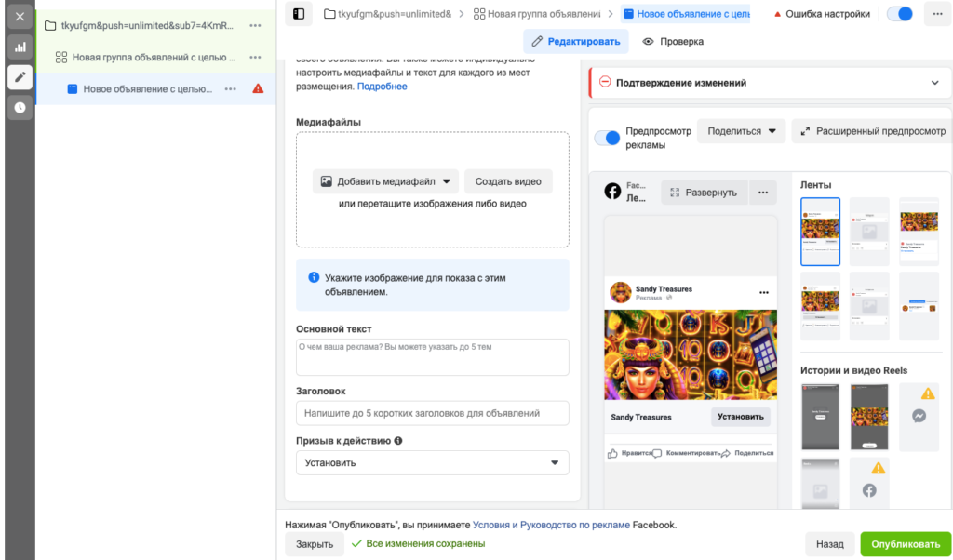Open the bar chart view in sidebar

point(20,47)
